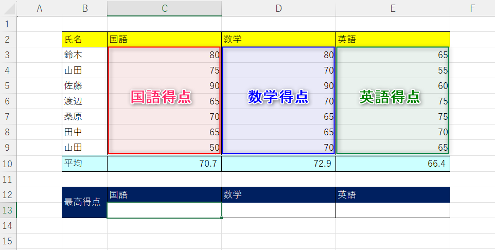Select 佐藤's 英語 score 60
The height and width of the screenshot is (250, 495).
[393, 86]
